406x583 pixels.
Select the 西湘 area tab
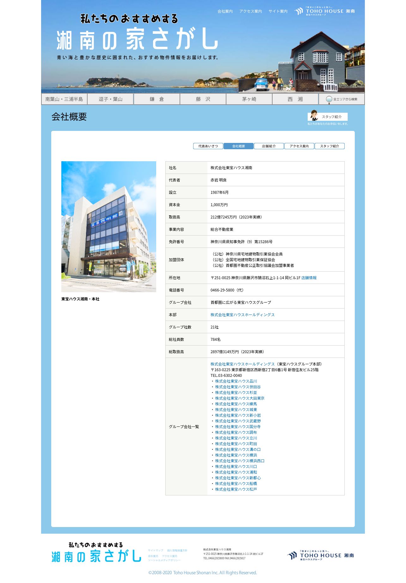pyautogui.click(x=295, y=99)
